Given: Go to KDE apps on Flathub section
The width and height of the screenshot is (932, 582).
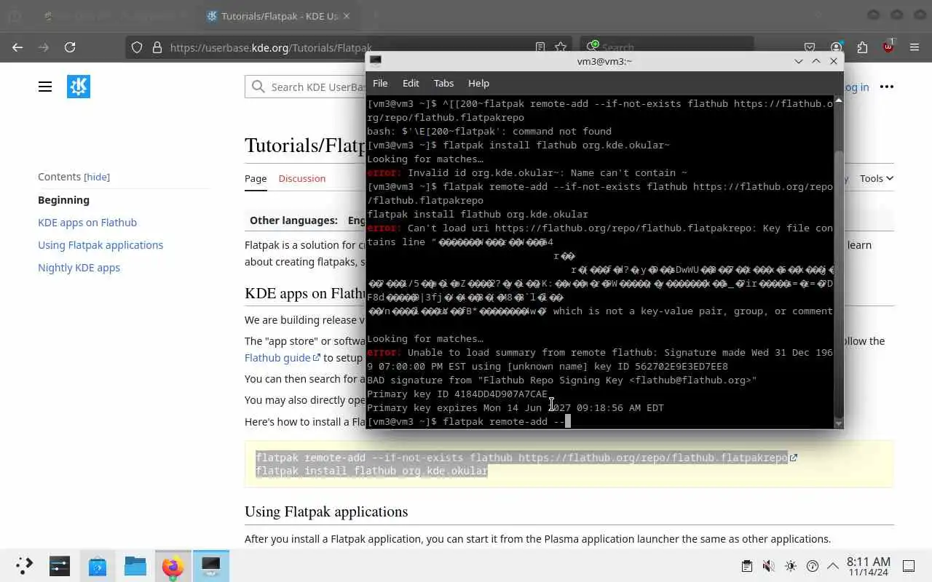Looking at the screenshot, I should (87, 223).
